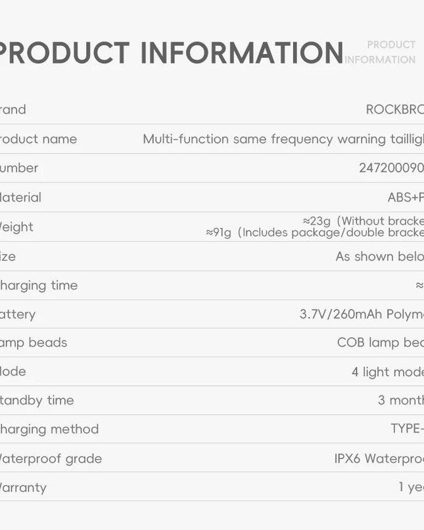Click the large PRODUCT INFORMATION heading

click(x=171, y=53)
